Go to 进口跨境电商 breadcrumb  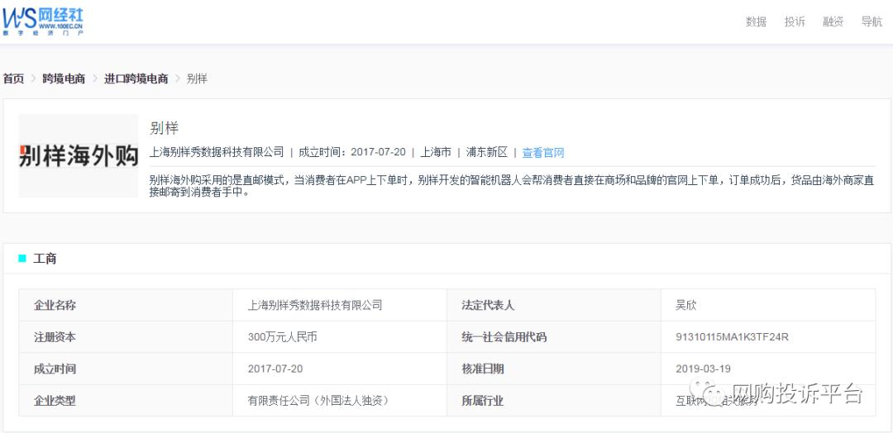click(136, 79)
